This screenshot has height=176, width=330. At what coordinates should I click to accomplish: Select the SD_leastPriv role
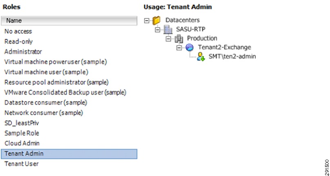(x=22, y=123)
